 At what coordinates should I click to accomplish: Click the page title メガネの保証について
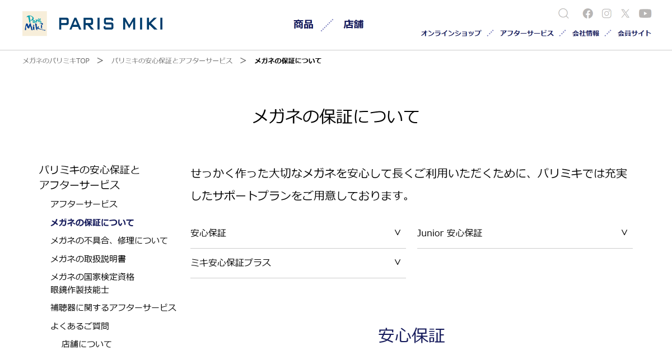336,116
